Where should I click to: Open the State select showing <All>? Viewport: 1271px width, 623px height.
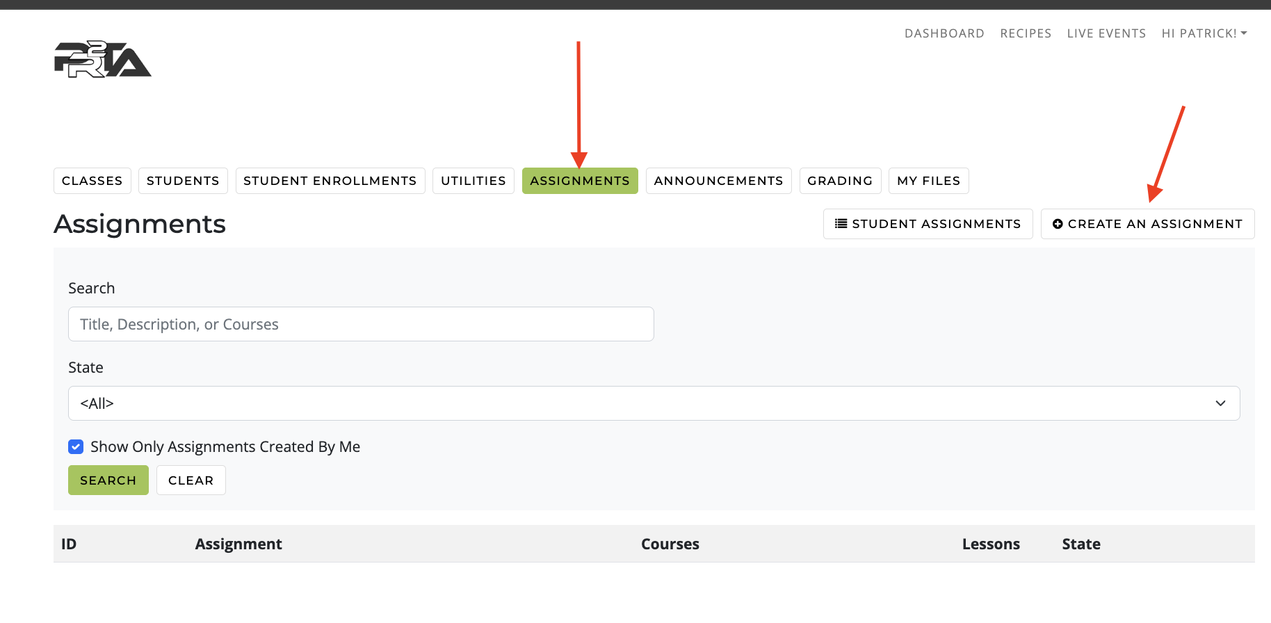coord(654,403)
